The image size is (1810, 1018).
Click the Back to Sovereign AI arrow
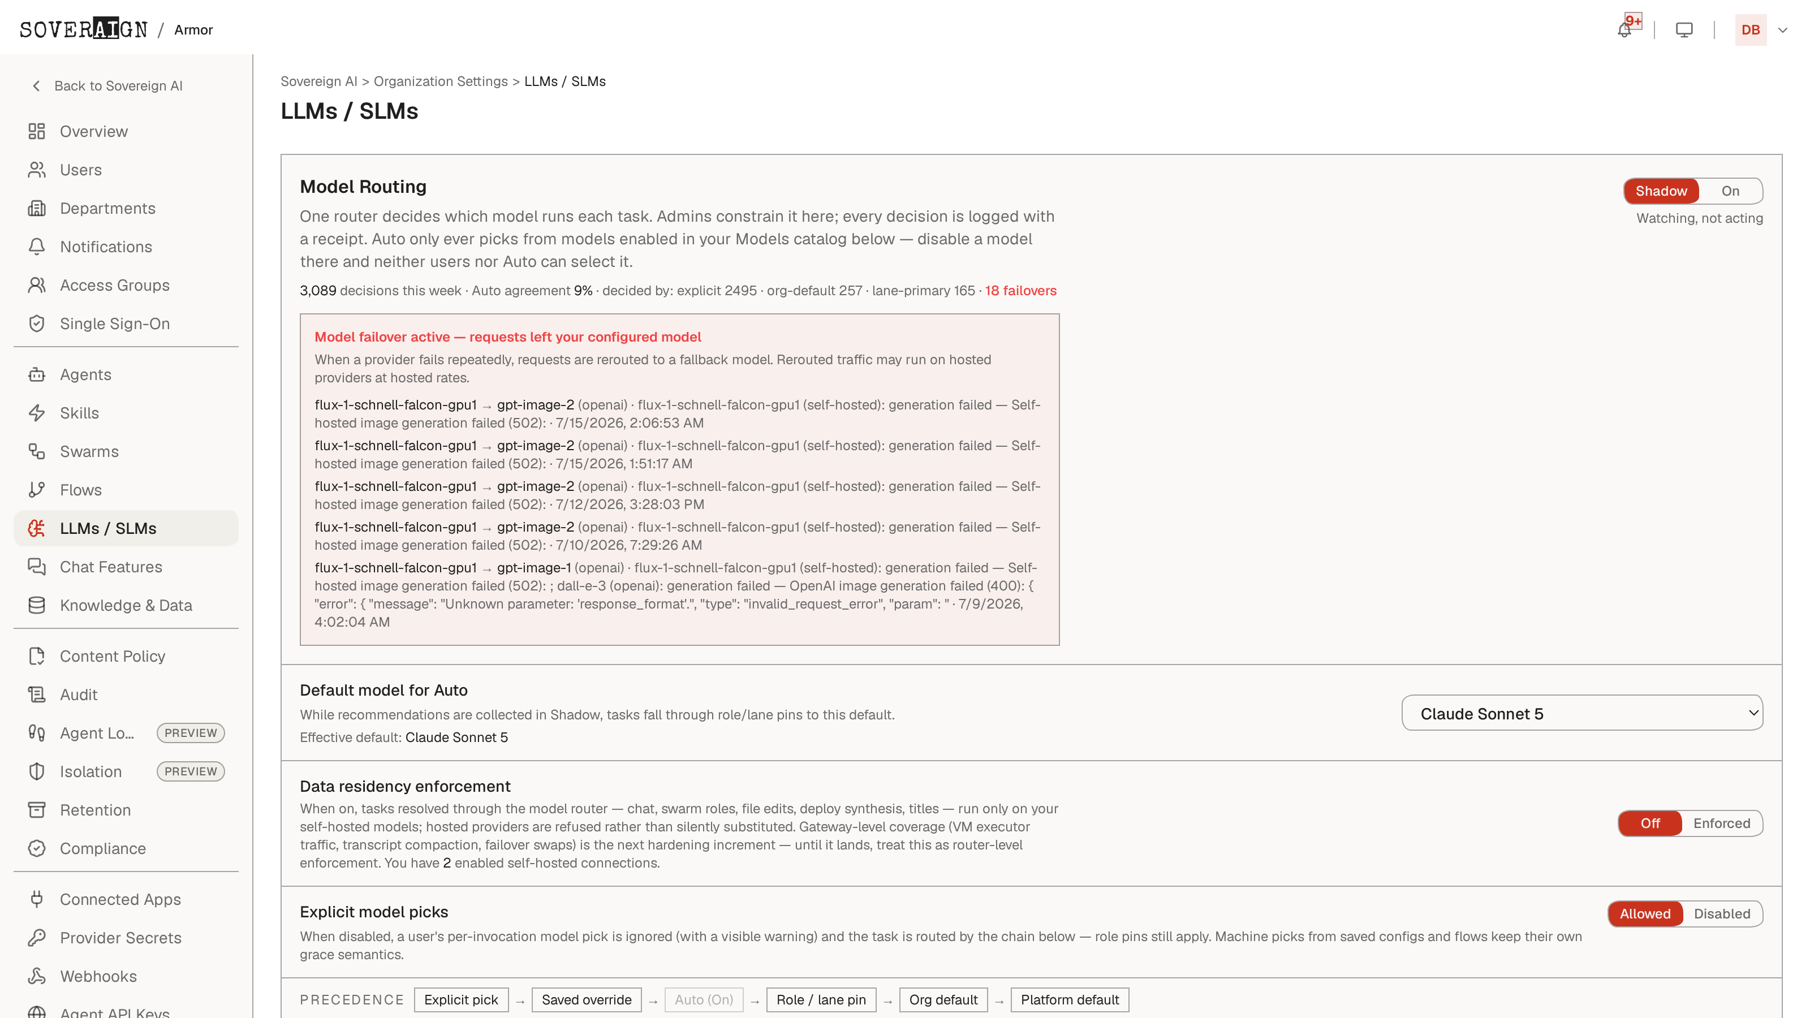pyautogui.click(x=37, y=86)
